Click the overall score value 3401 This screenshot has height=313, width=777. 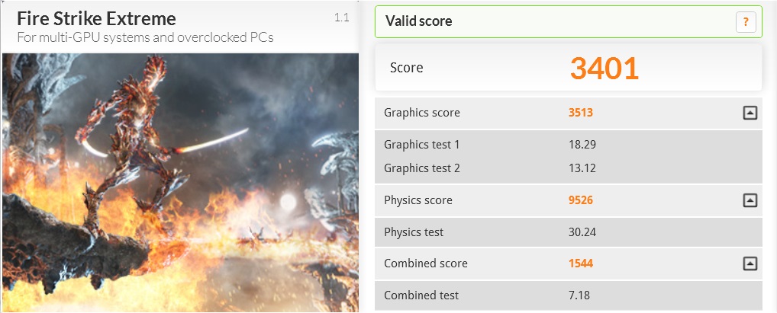pyautogui.click(x=604, y=69)
